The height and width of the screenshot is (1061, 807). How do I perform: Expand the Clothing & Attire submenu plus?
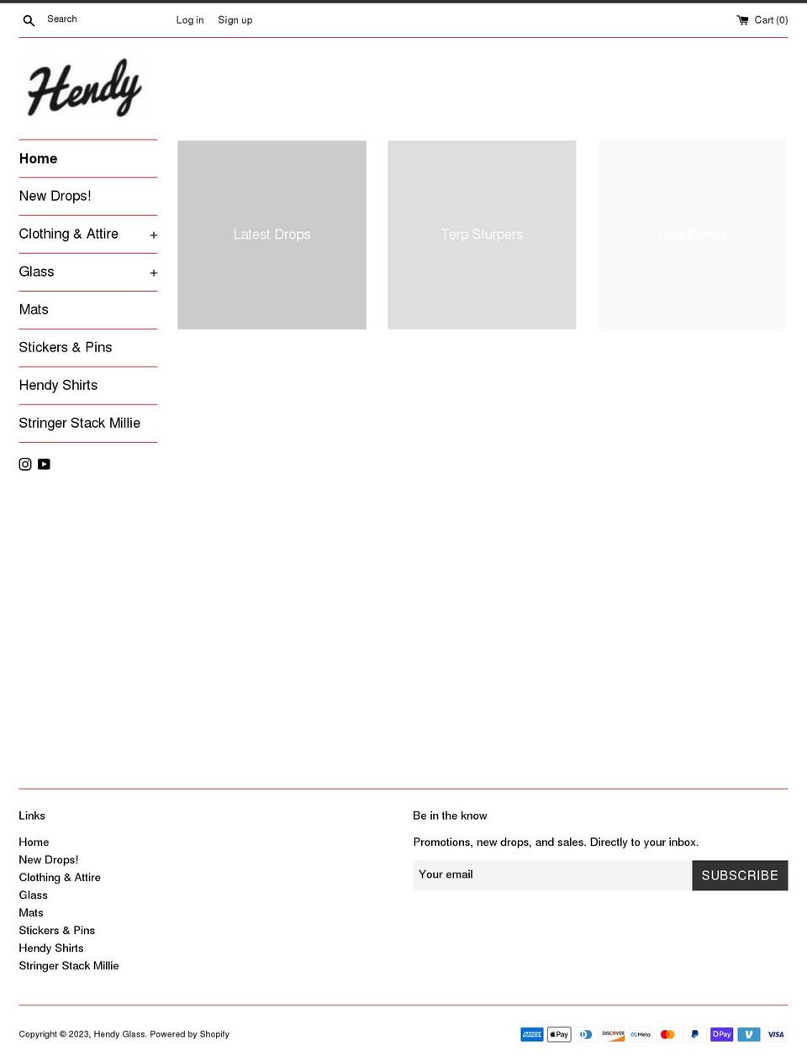pos(153,235)
